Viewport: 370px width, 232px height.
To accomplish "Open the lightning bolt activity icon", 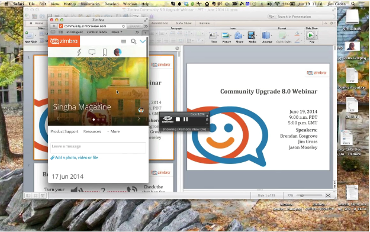I will 79,52.
